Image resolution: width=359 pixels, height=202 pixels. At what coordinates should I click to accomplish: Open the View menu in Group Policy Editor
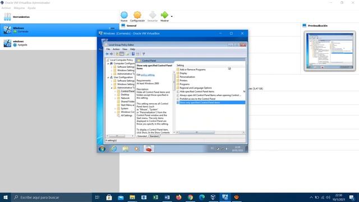pos(125,49)
